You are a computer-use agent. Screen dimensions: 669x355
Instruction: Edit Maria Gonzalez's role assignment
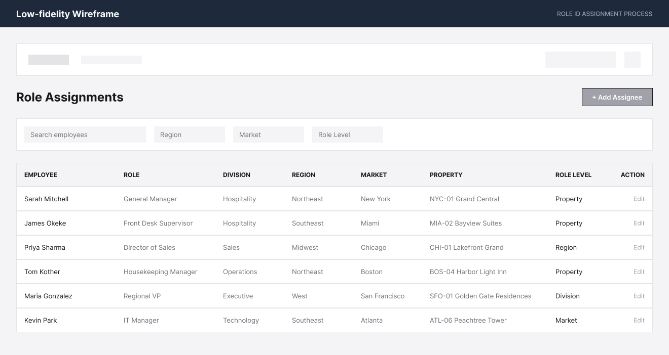coord(639,296)
